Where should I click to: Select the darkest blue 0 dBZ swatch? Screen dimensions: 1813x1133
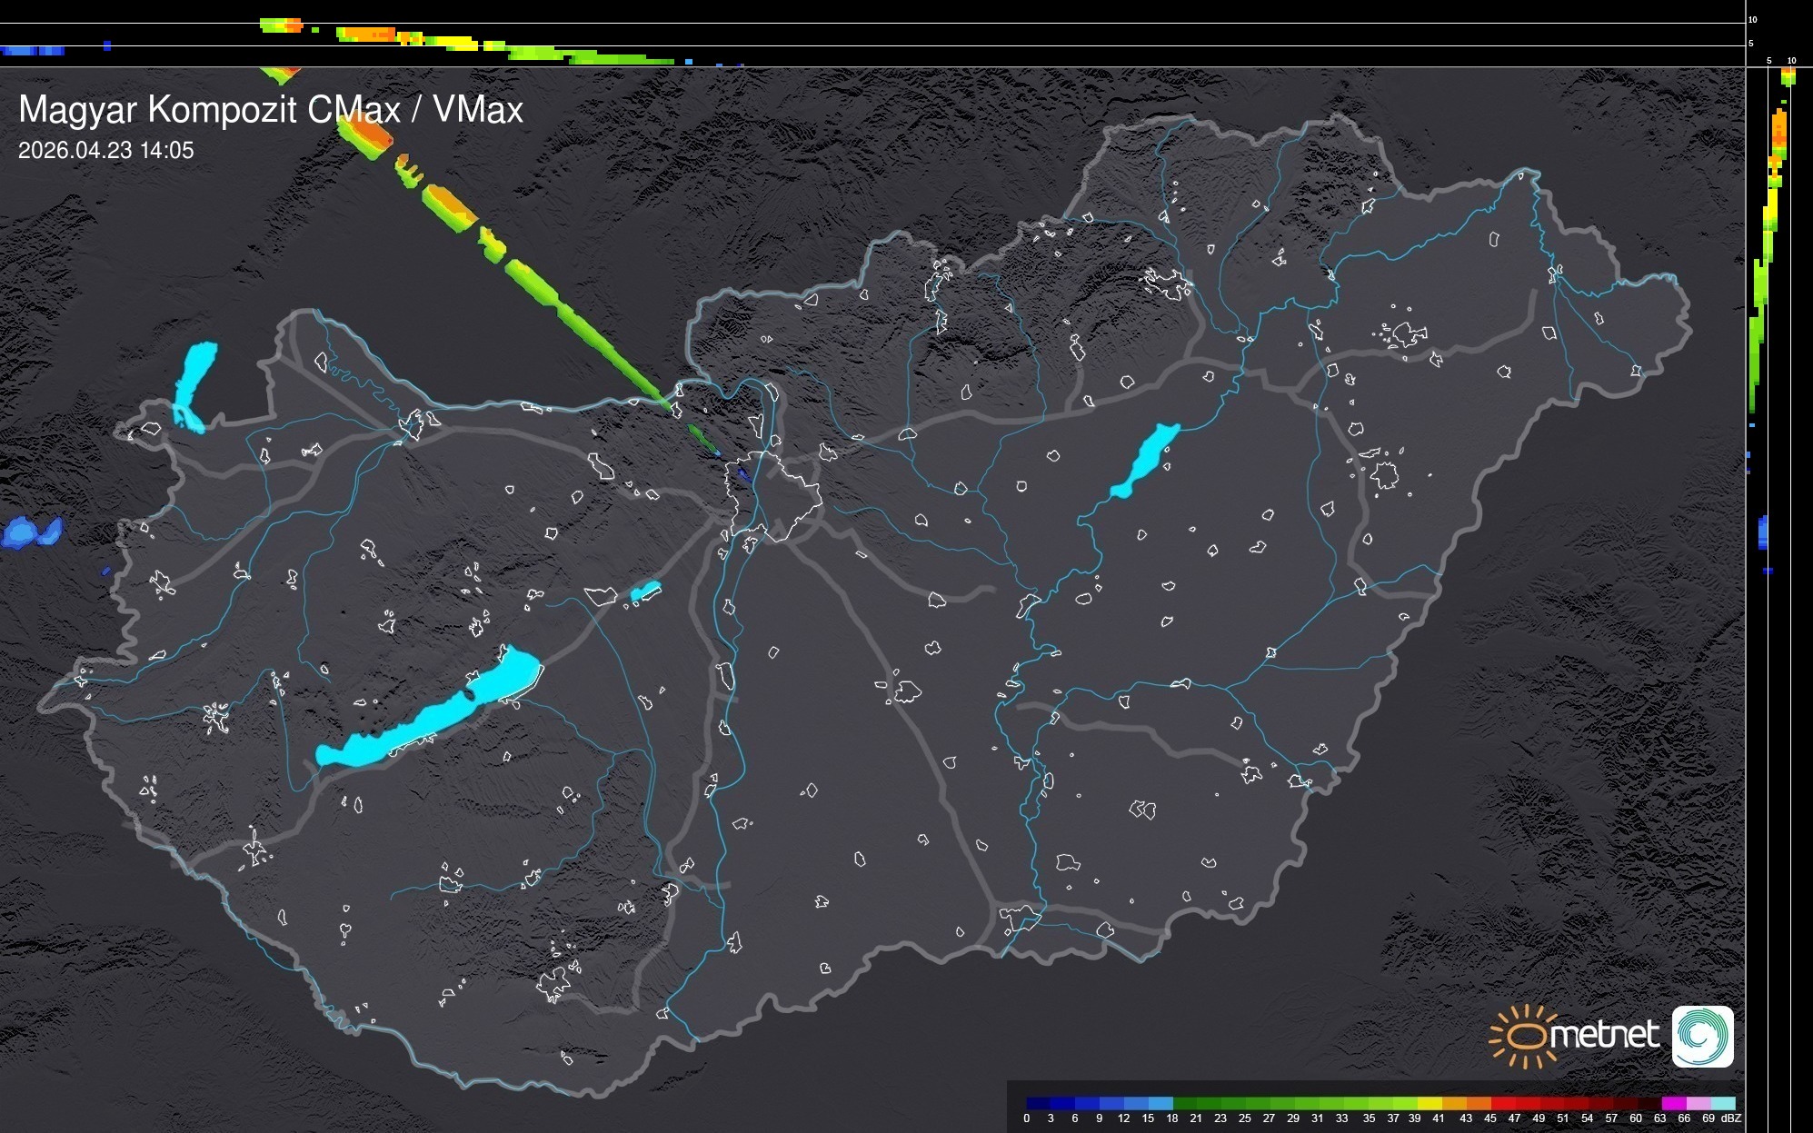point(1038,1103)
